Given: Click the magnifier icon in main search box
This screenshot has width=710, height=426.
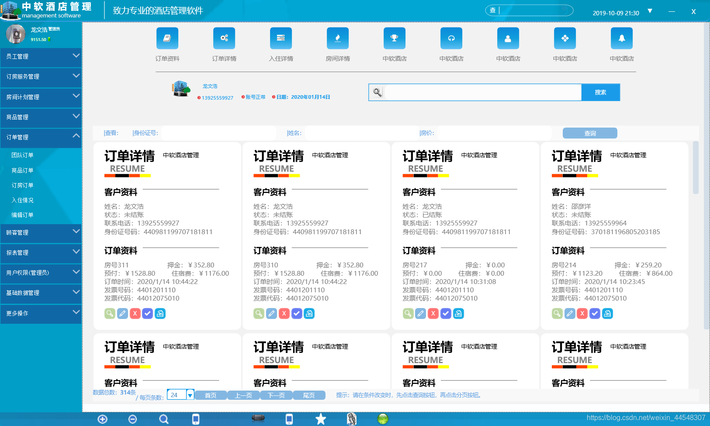Looking at the screenshot, I should pos(377,92).
